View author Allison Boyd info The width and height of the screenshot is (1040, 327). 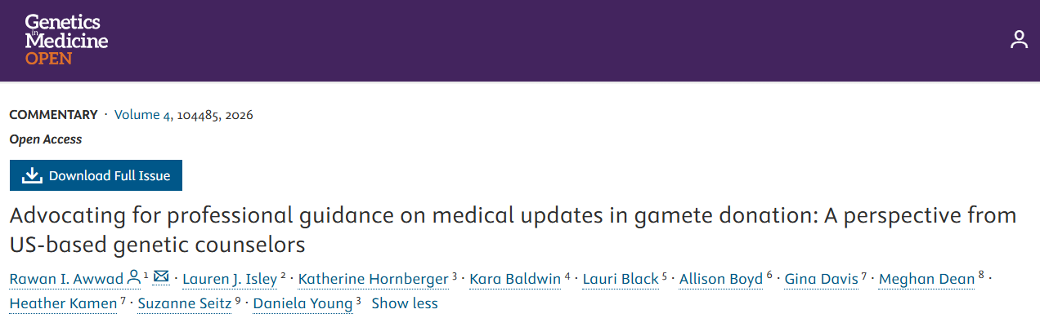[x=722, y=279]
